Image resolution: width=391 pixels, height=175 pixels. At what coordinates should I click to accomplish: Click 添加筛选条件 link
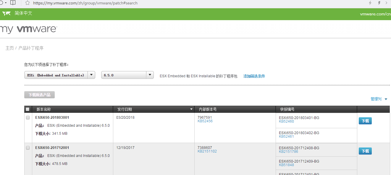point(254,76)
